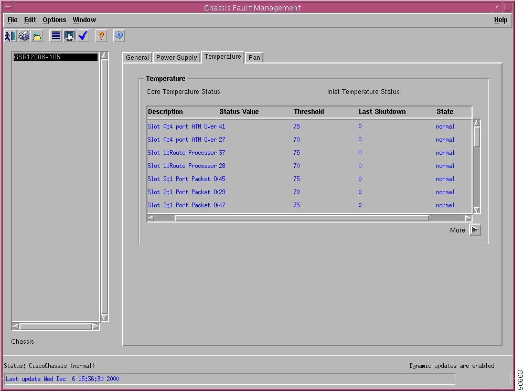Click the Status: CiscoChassis (normal) text
Viewport: 524px width, 391px height.
pos(49,366)
